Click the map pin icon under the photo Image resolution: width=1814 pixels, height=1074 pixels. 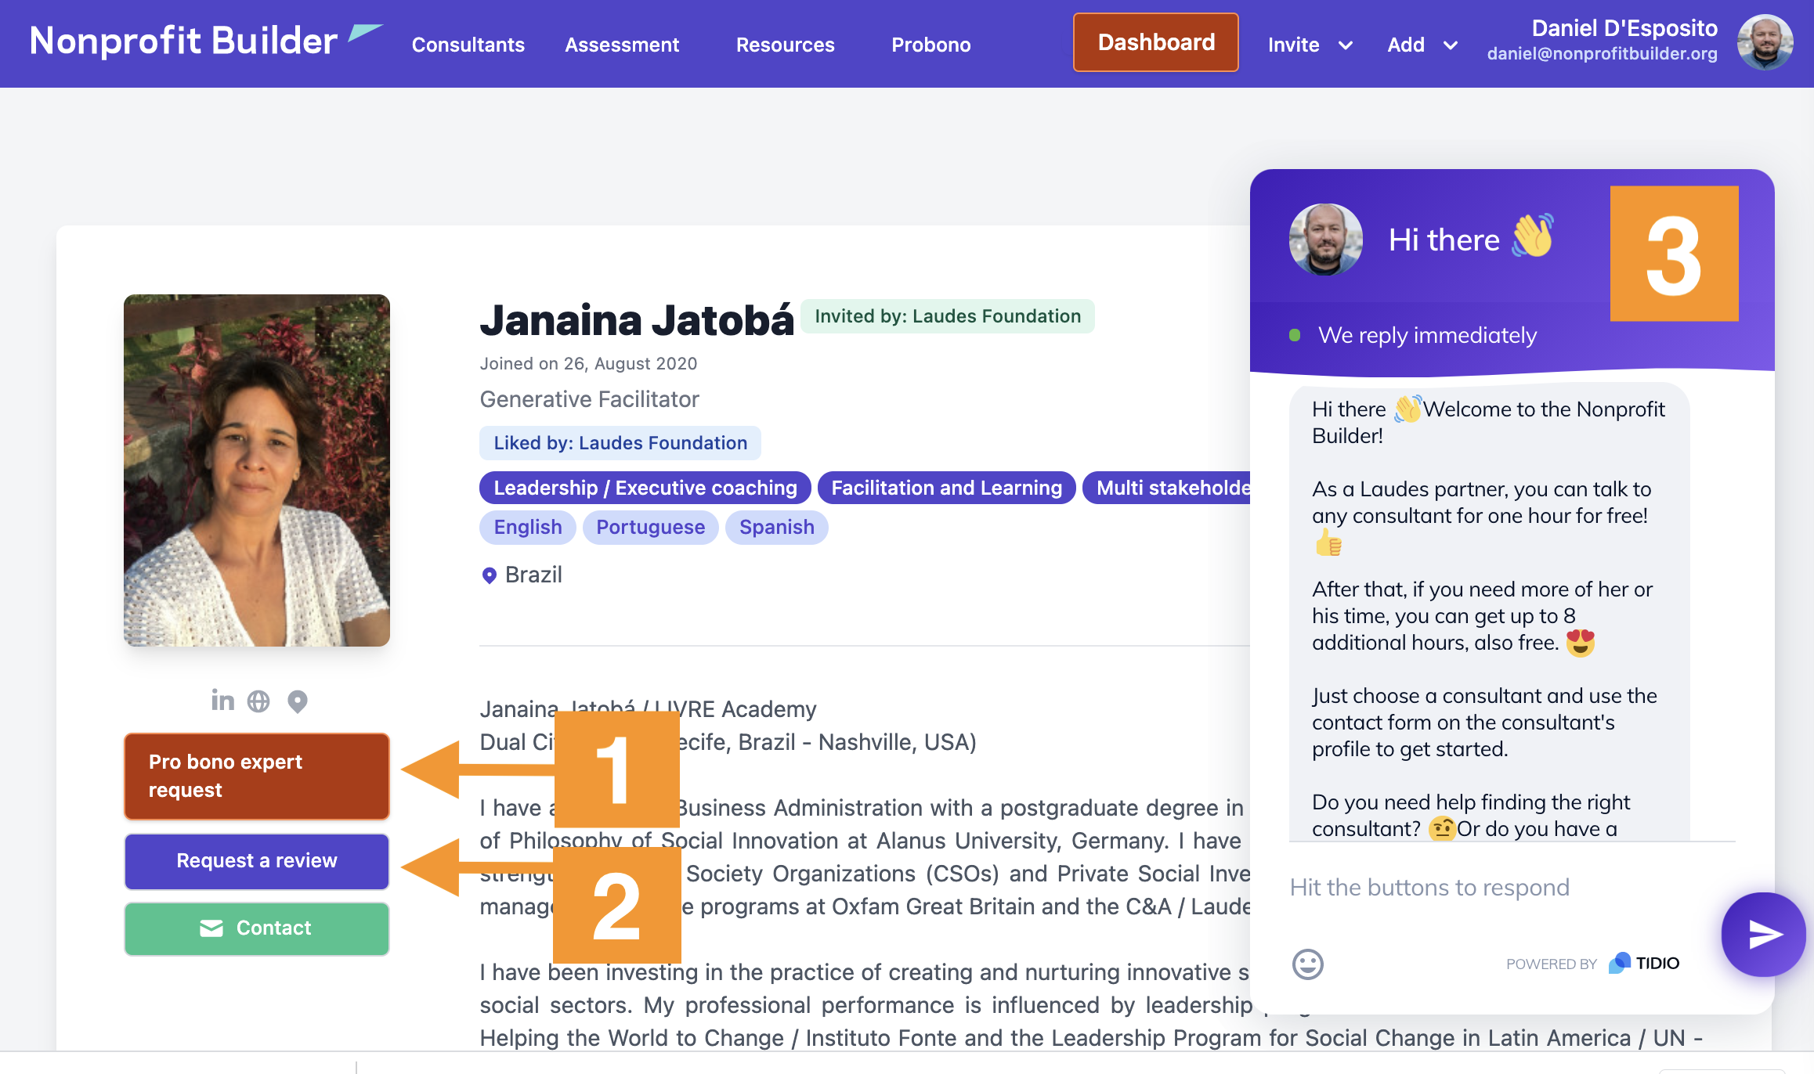(x=297, y=701)
